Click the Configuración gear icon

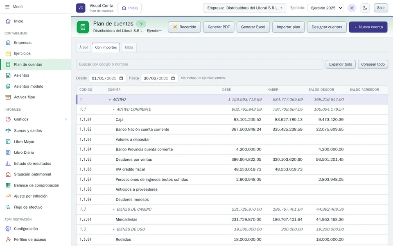[x=8, y=229]
